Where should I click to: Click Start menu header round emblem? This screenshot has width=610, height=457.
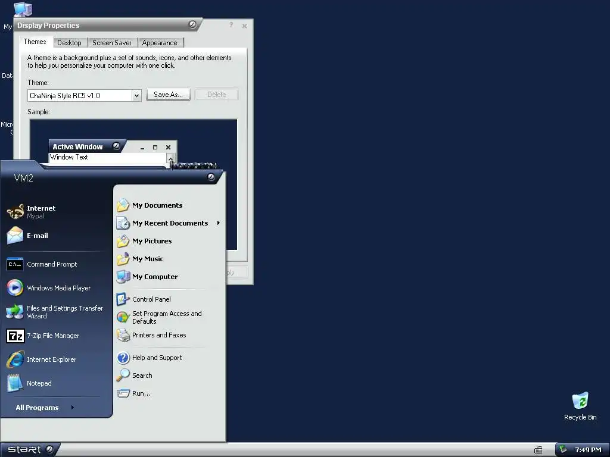211,177
